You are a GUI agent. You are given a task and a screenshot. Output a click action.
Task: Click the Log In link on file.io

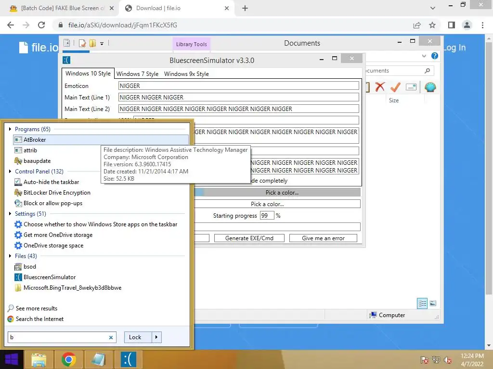454,48
